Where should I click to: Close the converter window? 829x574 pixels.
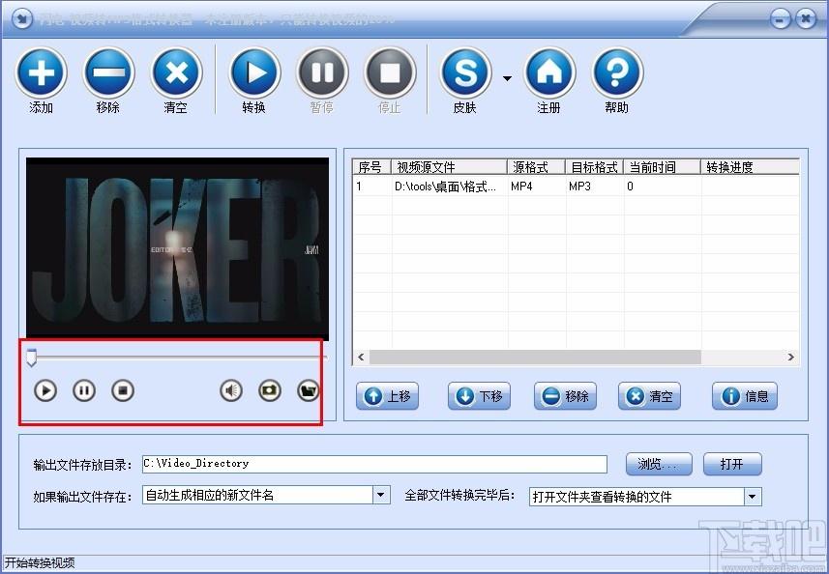pyautogui.click(x=806, y=20)
